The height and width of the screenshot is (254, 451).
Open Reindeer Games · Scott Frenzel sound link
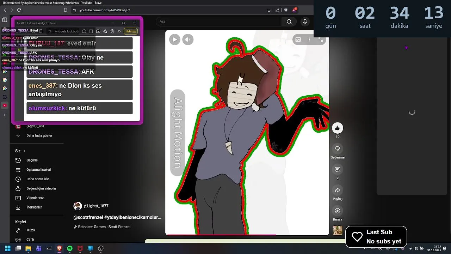(104, 227)
